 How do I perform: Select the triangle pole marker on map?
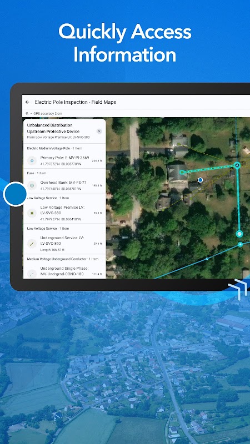point(237,165)
